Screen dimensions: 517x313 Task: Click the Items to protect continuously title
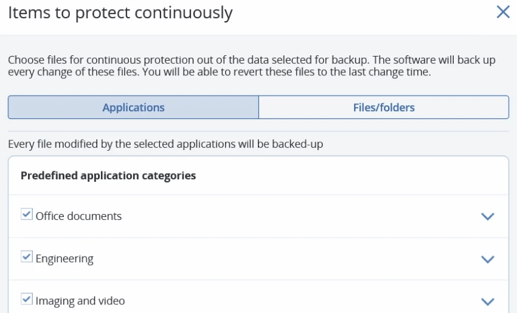120,13
